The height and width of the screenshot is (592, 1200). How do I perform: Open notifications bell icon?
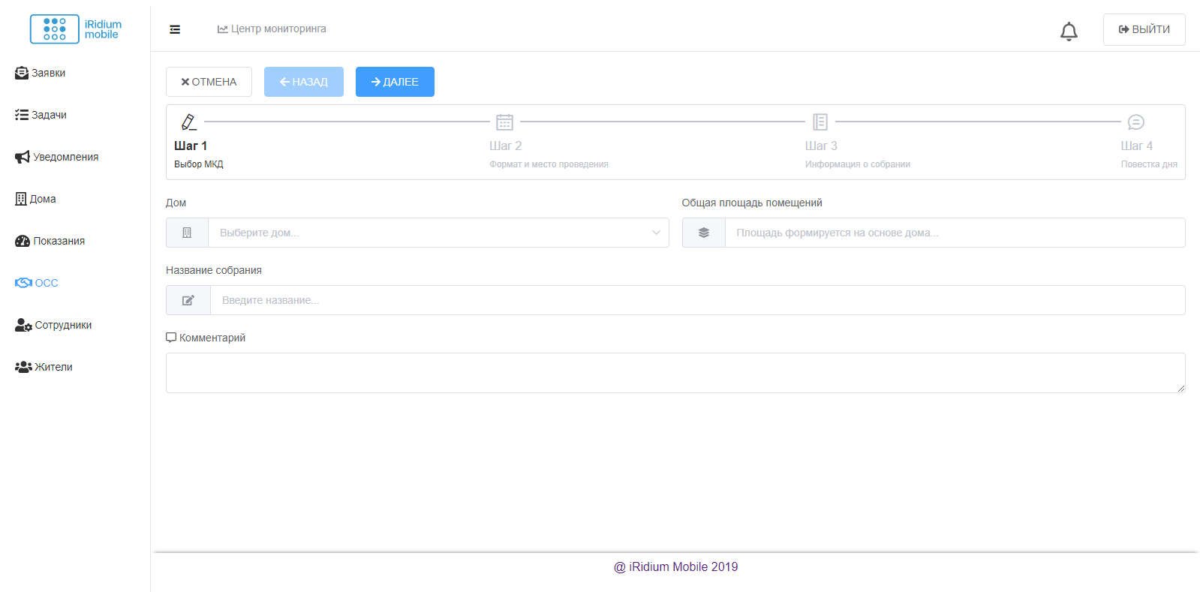click(x=1069, y=32)
